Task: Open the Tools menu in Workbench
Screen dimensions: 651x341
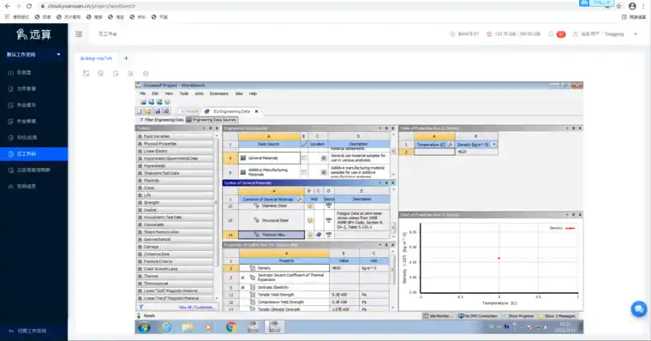Action: pos(184,93)
